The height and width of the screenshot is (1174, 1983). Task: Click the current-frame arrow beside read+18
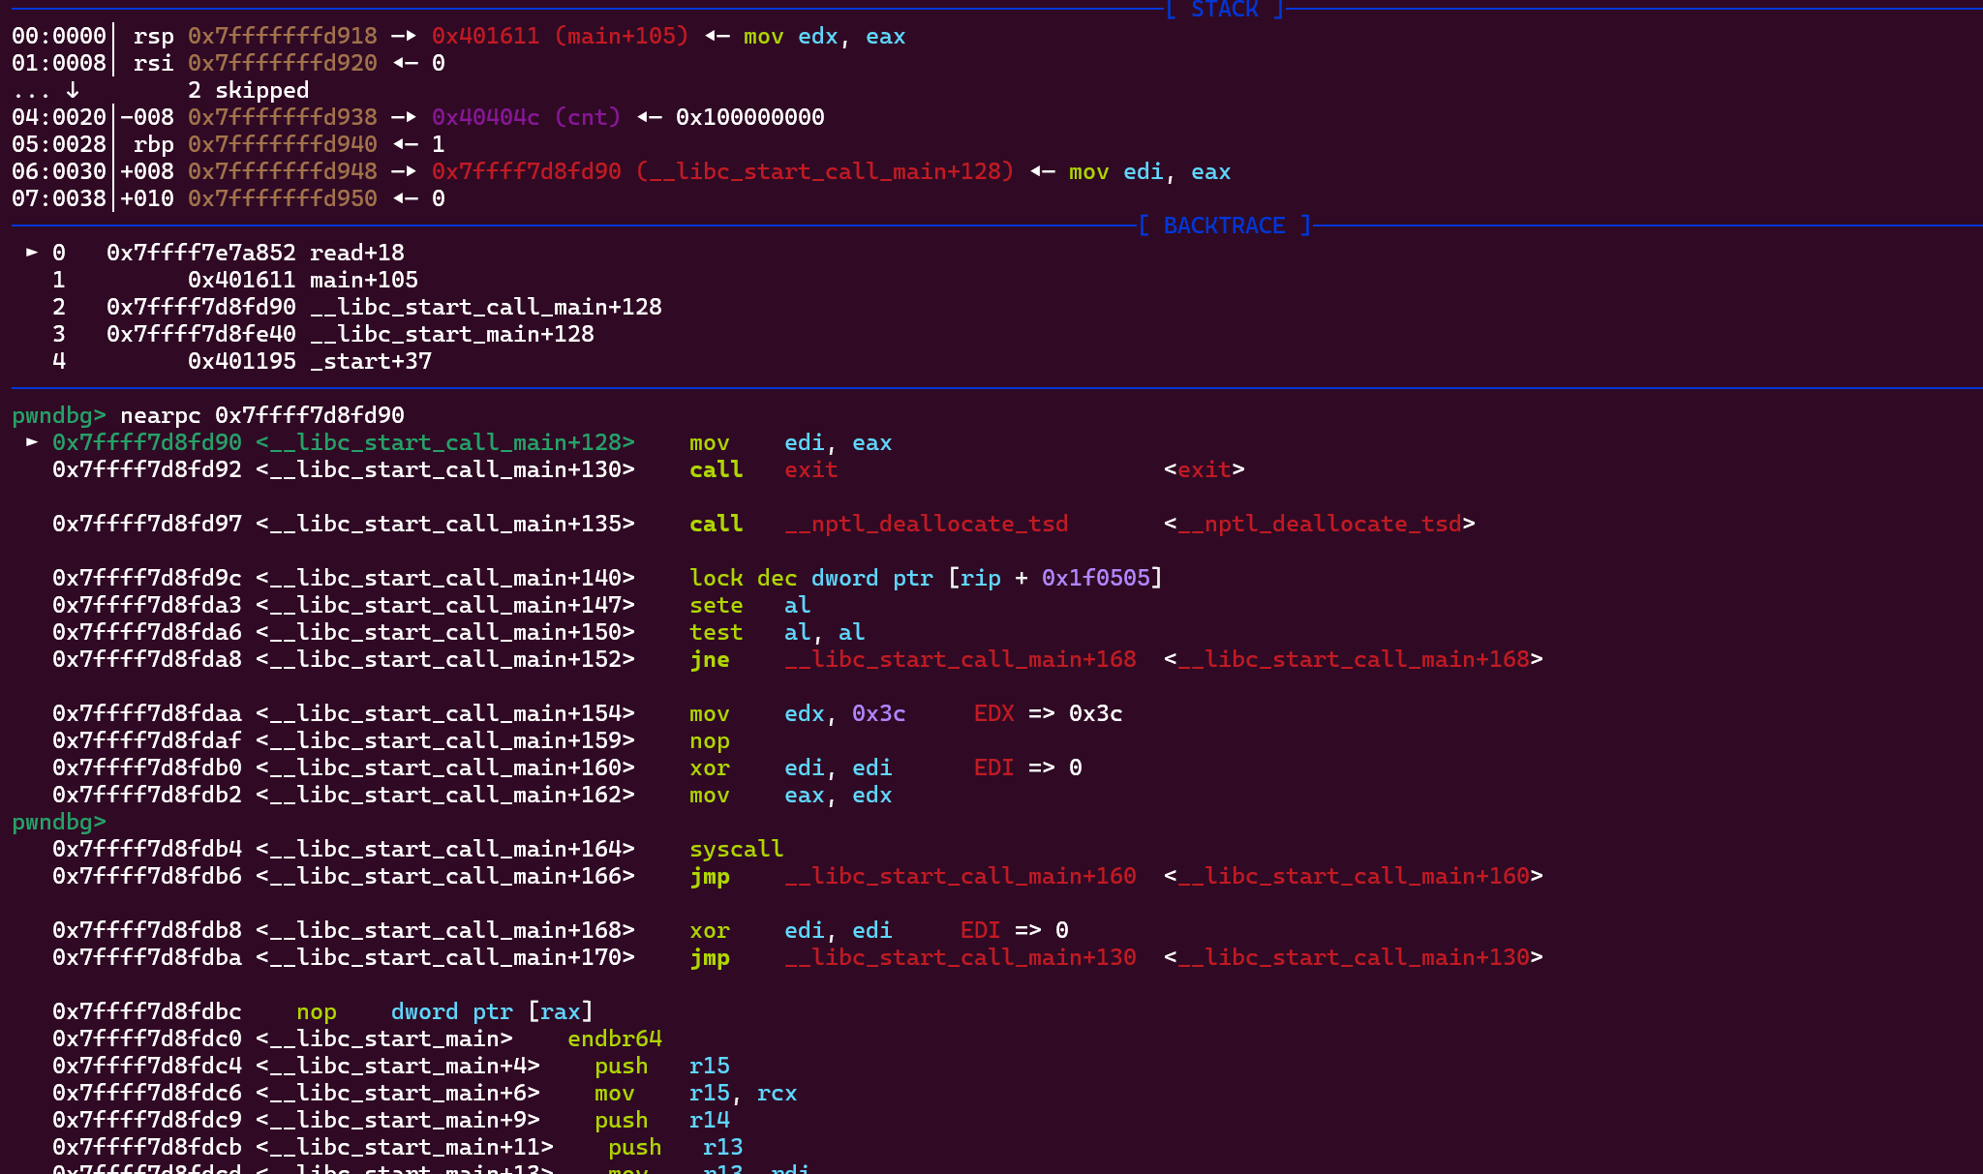click(x=32, y=253)
